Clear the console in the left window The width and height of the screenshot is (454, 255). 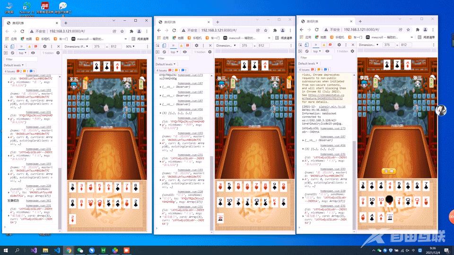click(12, 53)
